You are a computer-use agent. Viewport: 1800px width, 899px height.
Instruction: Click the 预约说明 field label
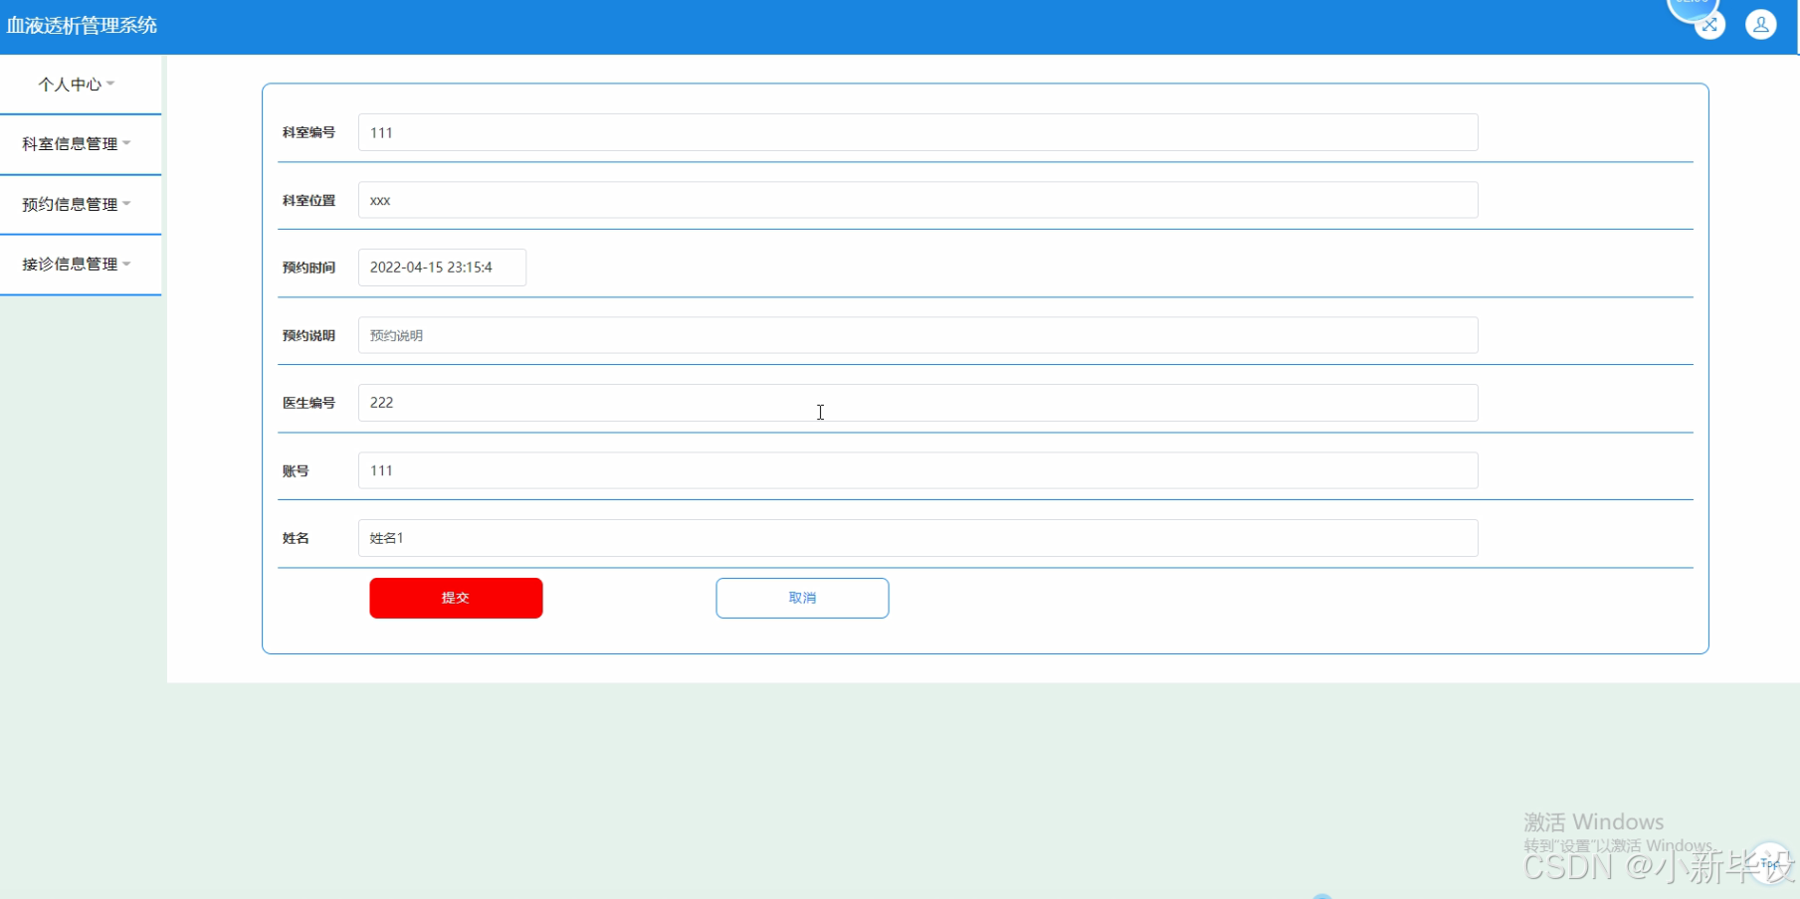coord(308,335)
